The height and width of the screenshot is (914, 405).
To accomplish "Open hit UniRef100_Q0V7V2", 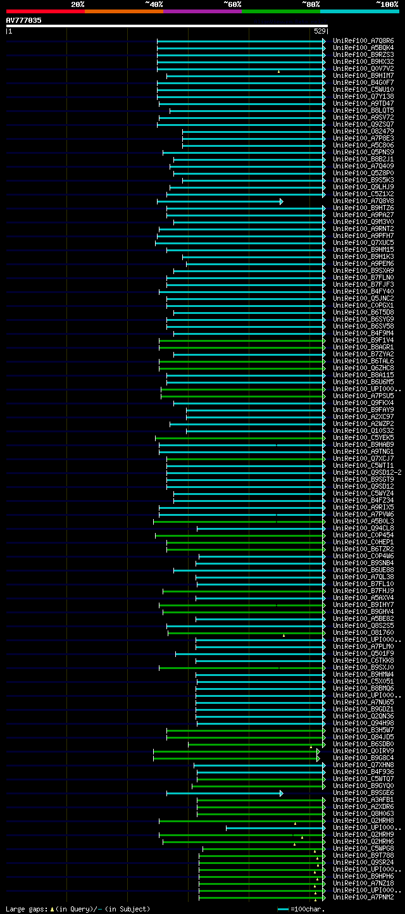I will point(363,69).
